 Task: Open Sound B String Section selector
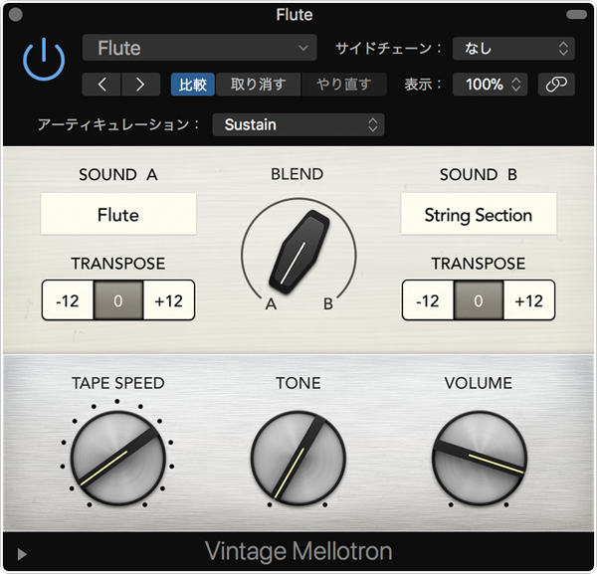[479, 214]
